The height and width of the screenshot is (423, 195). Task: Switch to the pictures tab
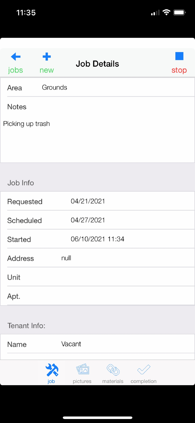coord(82,373)
